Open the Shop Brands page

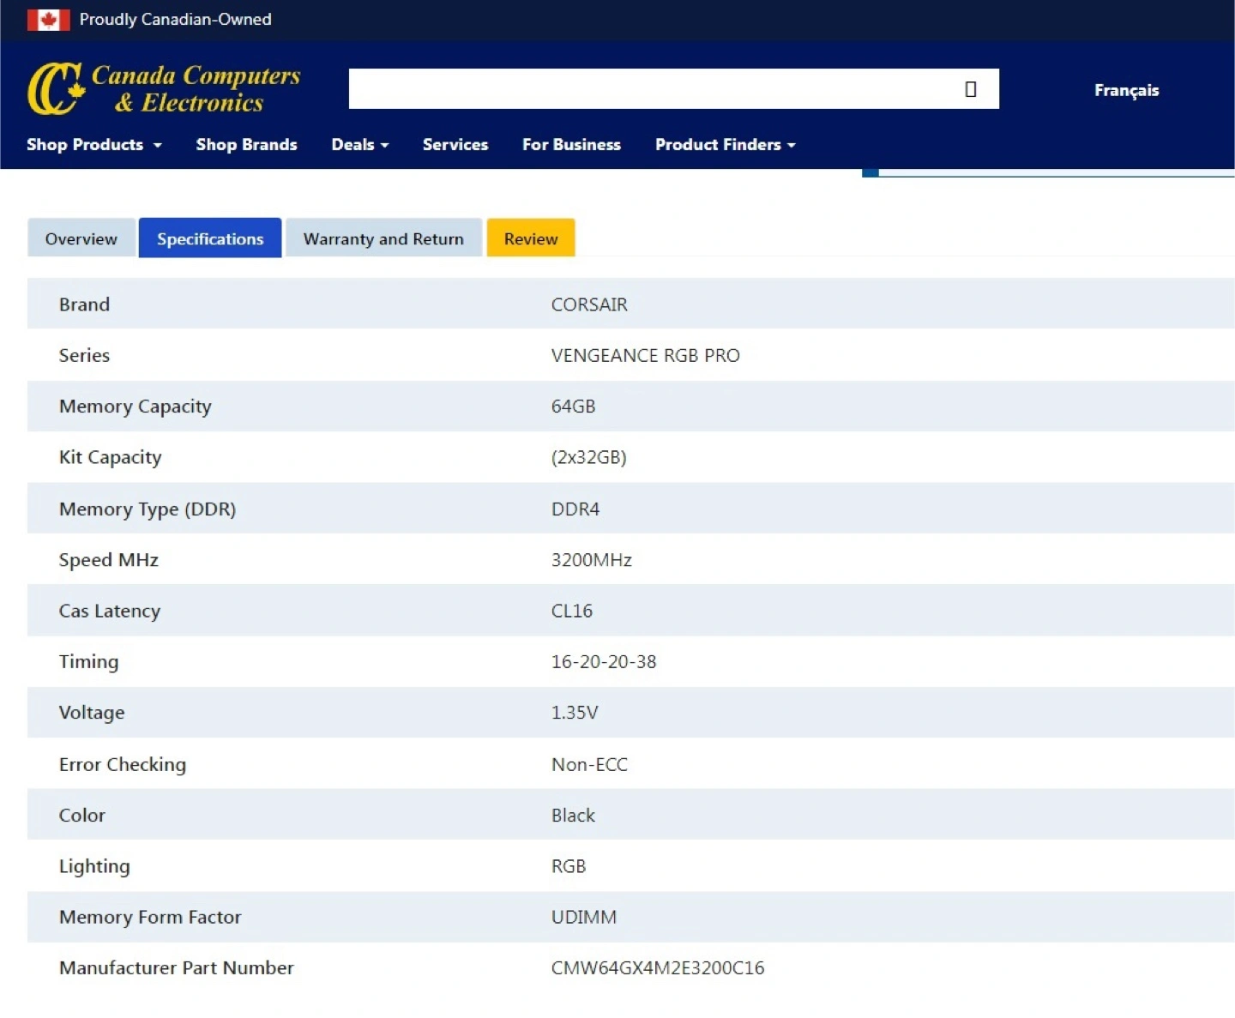pos(246,145)
